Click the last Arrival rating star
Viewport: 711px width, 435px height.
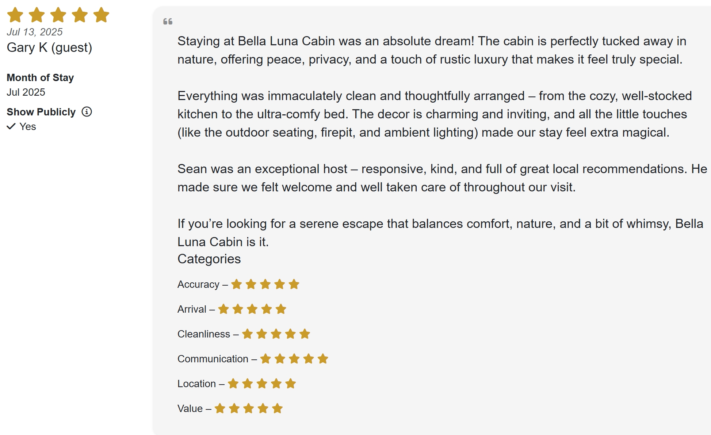tap(281, 309)
